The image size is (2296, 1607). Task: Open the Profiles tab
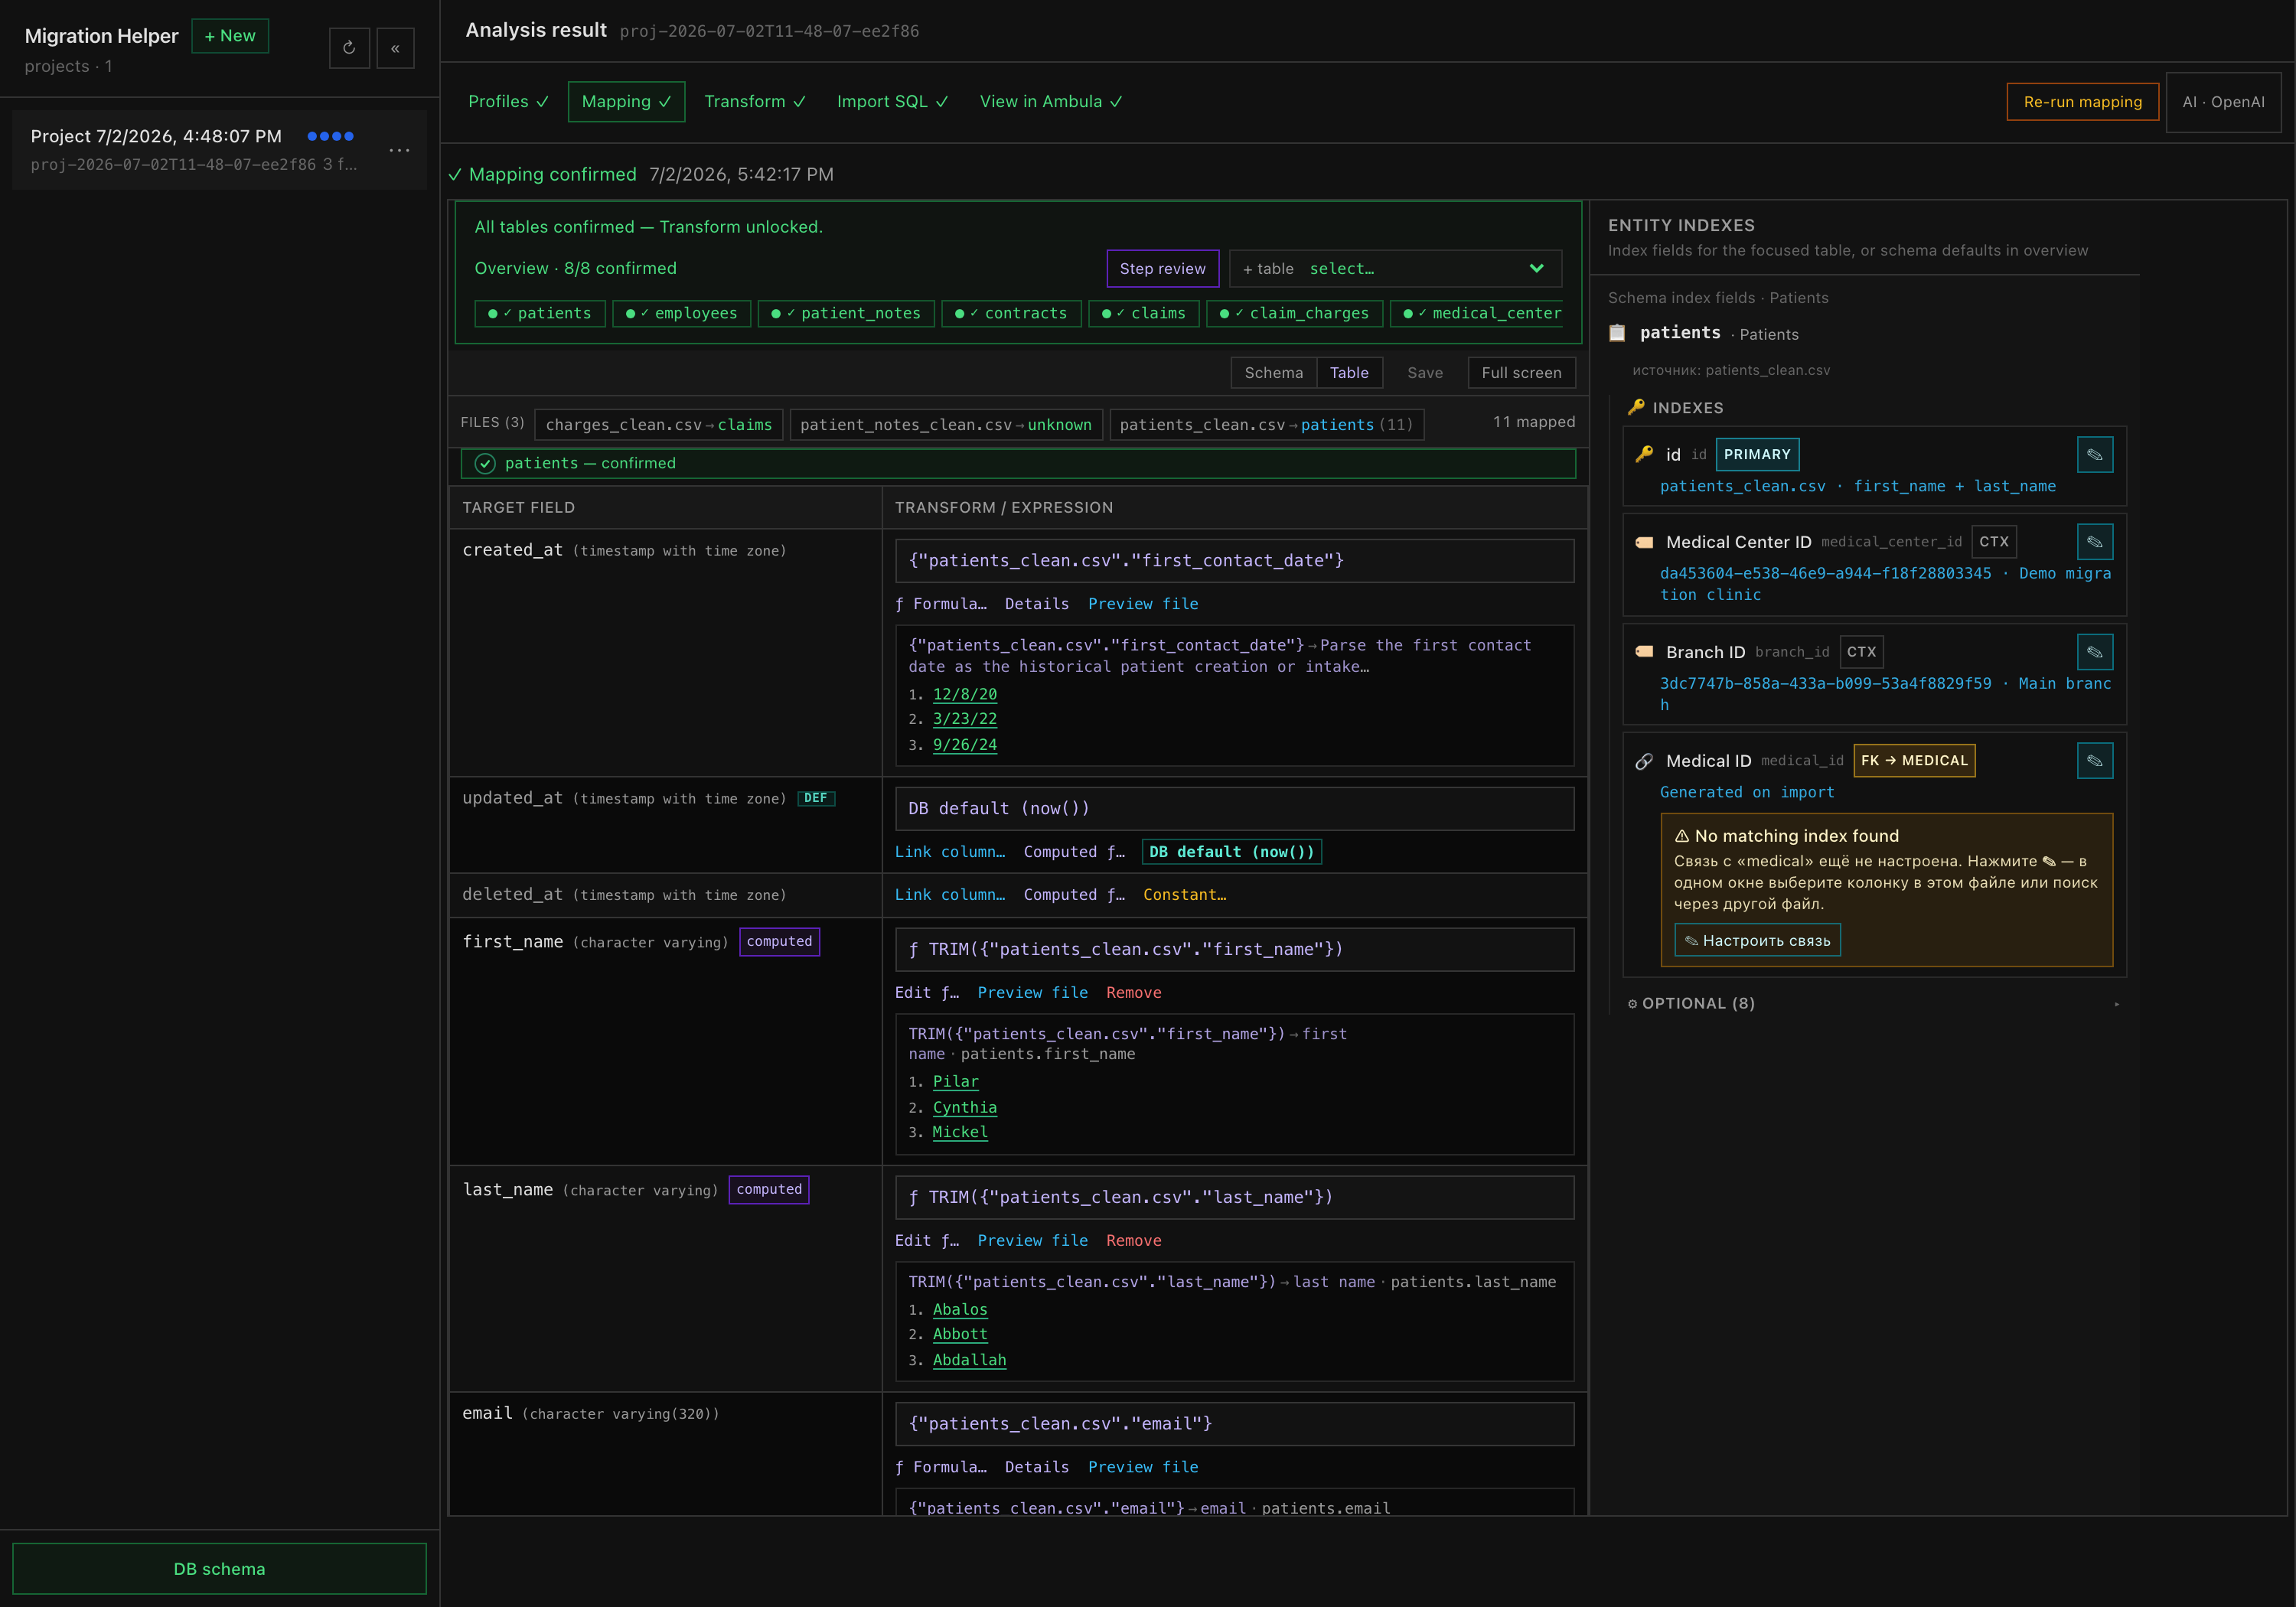[508, 102]
